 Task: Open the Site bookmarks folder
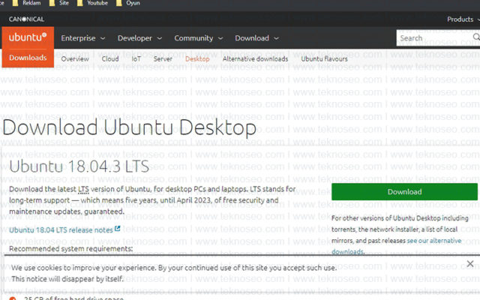point(59,3)
